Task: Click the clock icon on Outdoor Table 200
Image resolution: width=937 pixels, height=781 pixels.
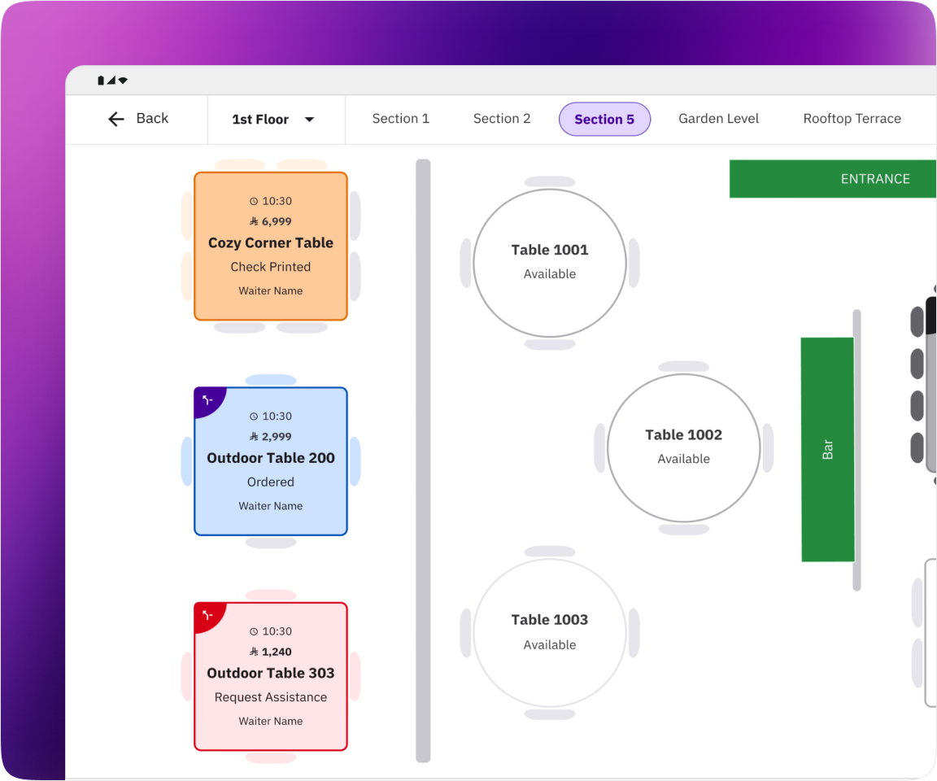Action: pyautogui.click(x=254, y=417)
